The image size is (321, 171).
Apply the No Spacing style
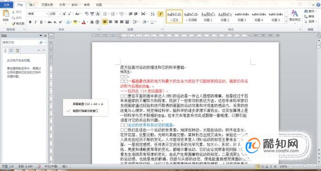click(x=191, y=16)
